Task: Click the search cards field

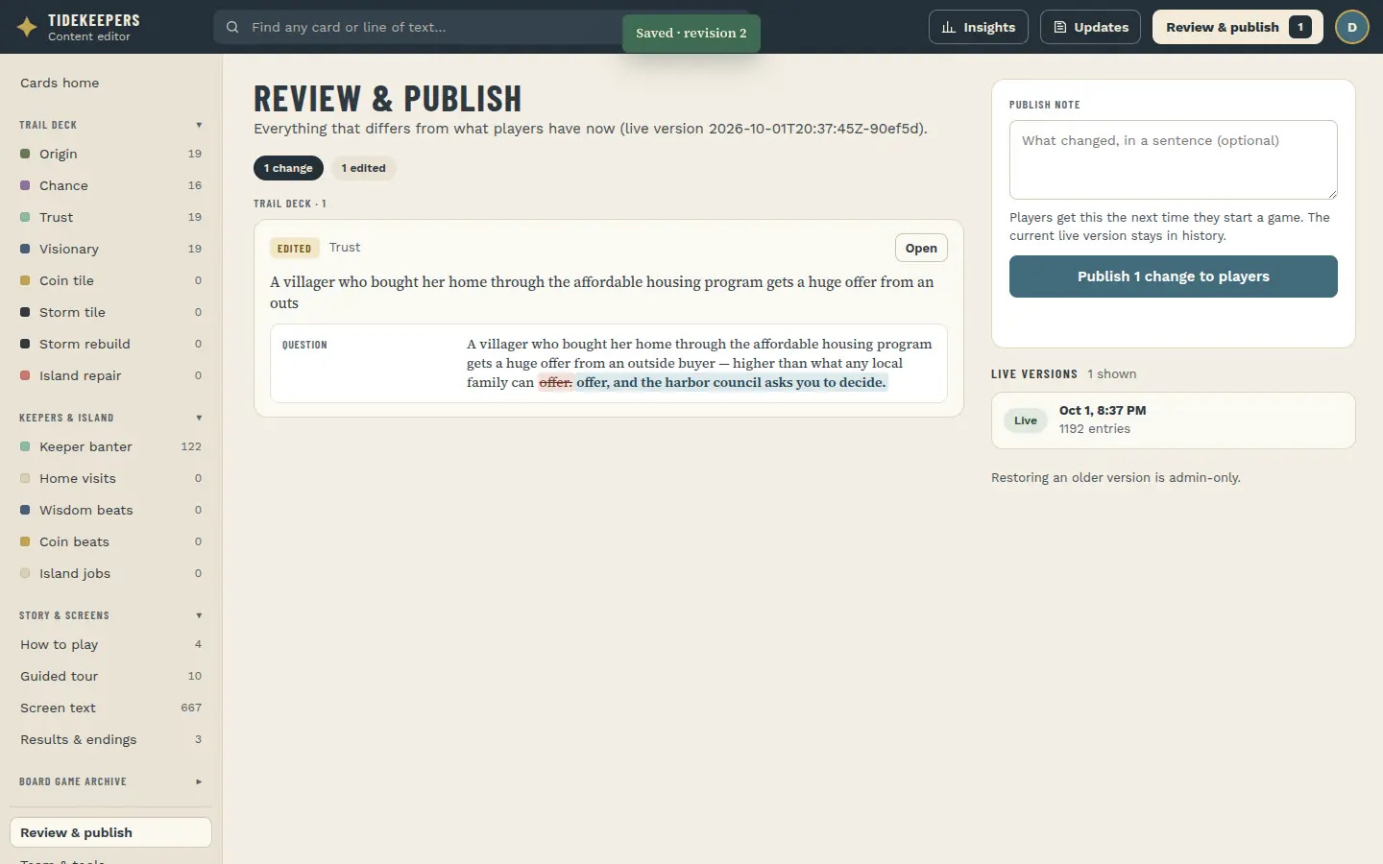Action: click(480, 27)
